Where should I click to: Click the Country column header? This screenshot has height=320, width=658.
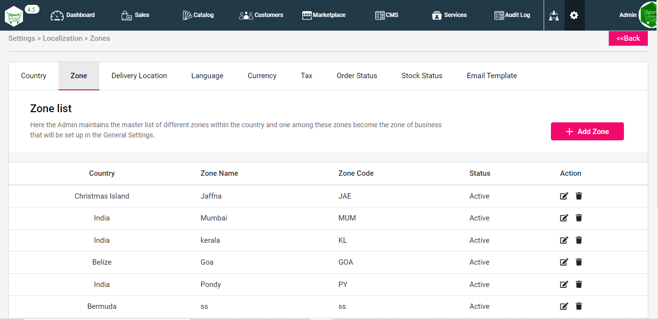[x=102, y=173]
